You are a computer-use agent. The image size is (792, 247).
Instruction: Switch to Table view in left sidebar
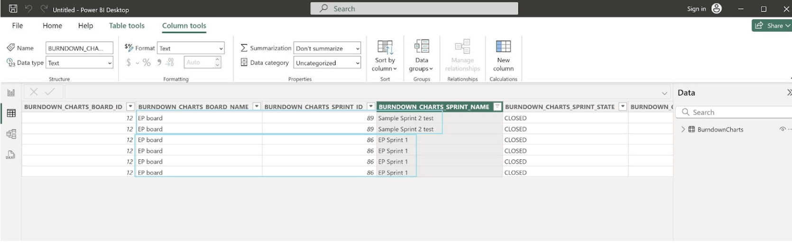(11, 113)
